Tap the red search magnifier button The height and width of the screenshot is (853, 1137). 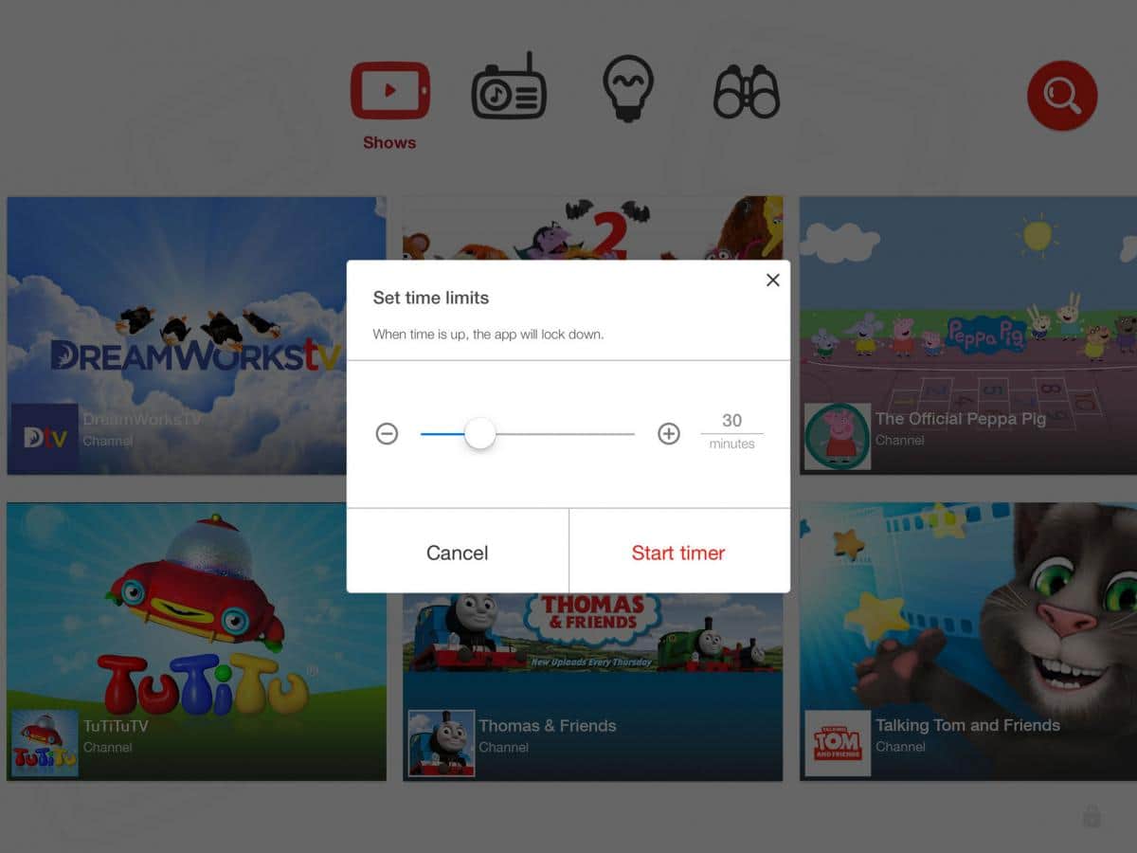[x=1062, y=95]
